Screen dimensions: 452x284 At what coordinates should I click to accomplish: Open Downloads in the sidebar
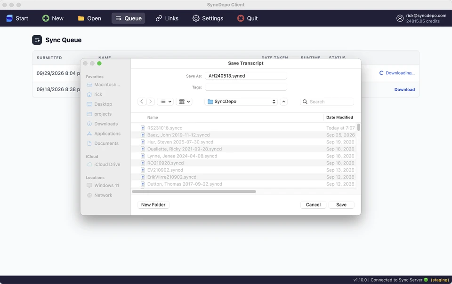pos(103,124)
